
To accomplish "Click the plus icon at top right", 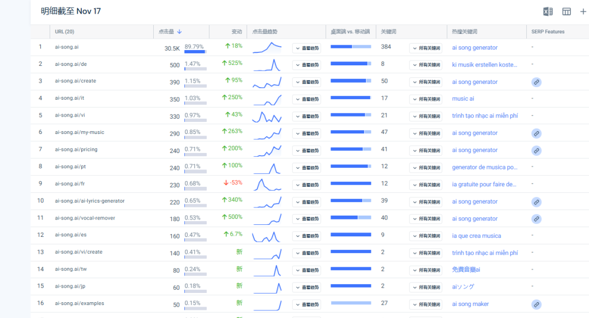I will coord(583,11).
